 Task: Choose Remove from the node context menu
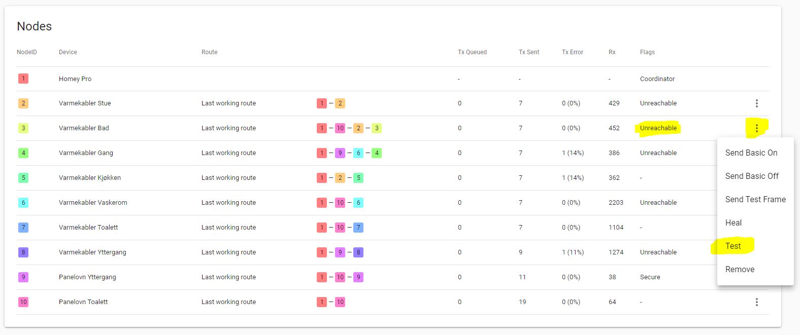point(740,270)
